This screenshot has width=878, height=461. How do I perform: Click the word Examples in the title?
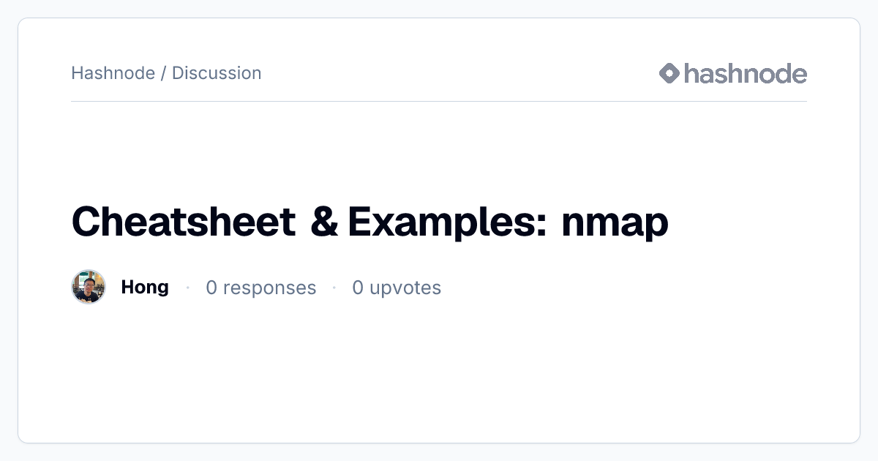tap(443, 222)
